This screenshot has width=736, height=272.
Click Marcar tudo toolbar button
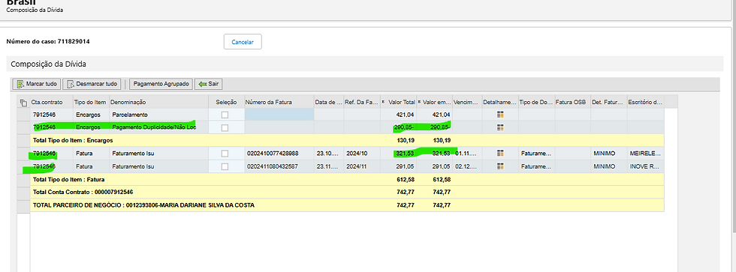point(37,84)
